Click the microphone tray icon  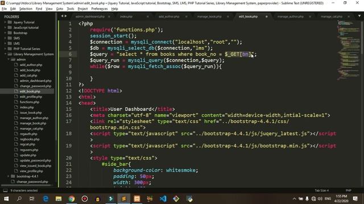(x=307, y=199)
